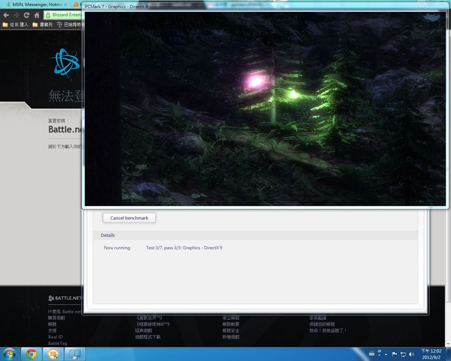Open 購買遊戲 footer link

[x=56, y=318]
